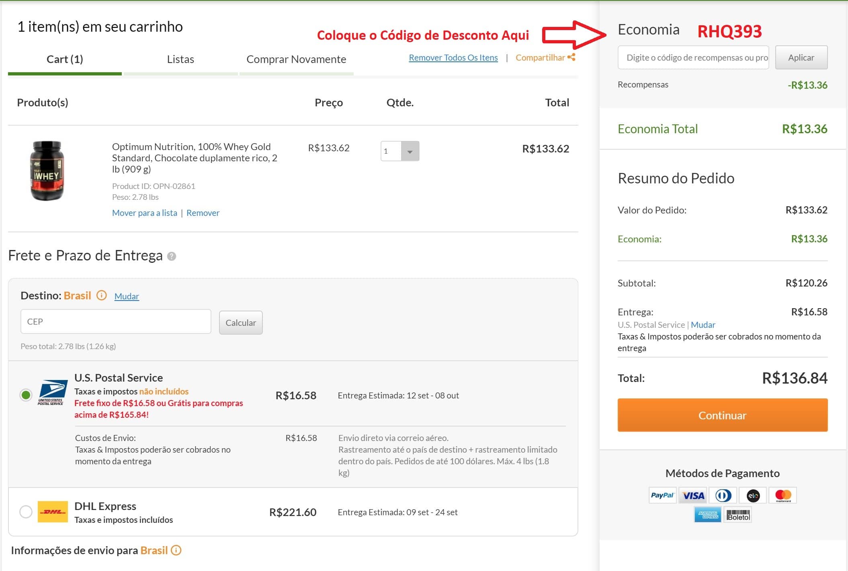
Task: Switch to the Listas tab
Action: pos(180,59)
